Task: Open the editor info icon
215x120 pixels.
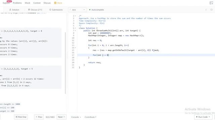Action: [206, 10]
